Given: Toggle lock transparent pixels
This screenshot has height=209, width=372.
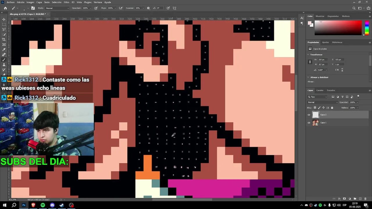Looking at the screenshot, I should tap(315, 108).
